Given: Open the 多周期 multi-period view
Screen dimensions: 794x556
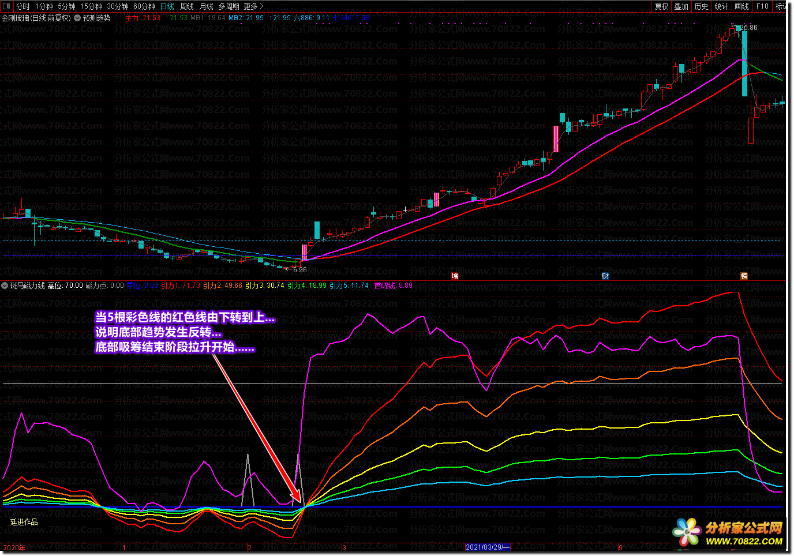Looking at the screenshot, I should [229, 6].
